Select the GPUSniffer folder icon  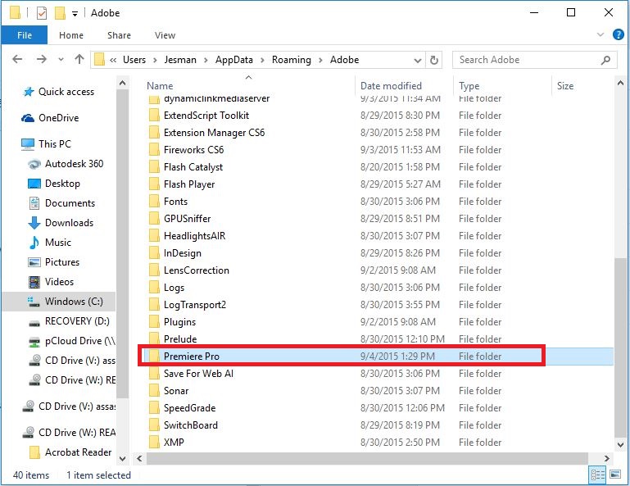click(154, 219)
